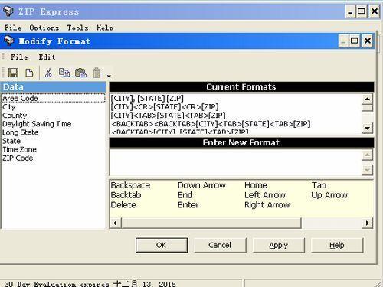The width and height of the screenshot is (383, 287).
Task: Click the Cut scissors icon
Action: click(48, 73)
